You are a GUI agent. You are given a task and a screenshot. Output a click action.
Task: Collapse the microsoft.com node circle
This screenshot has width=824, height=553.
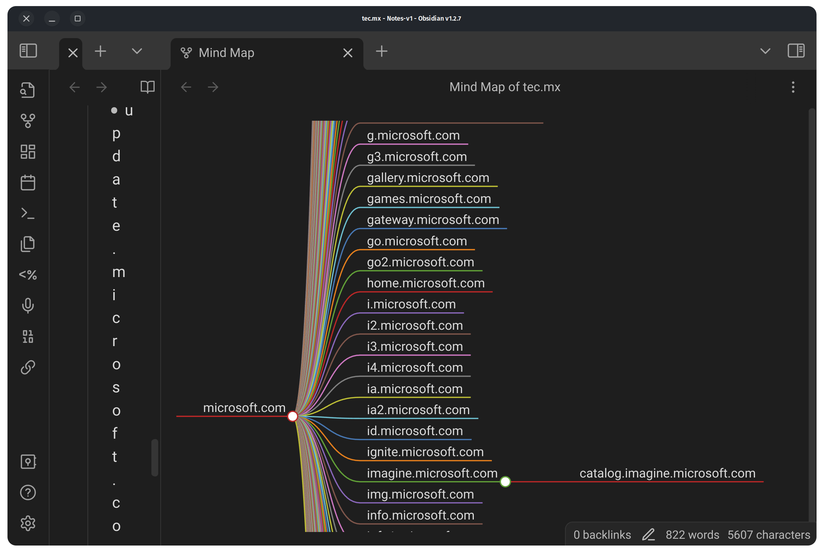[292, 416]
